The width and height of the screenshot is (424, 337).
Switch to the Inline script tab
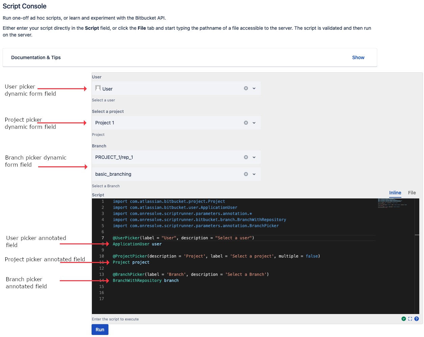[395, 193]
